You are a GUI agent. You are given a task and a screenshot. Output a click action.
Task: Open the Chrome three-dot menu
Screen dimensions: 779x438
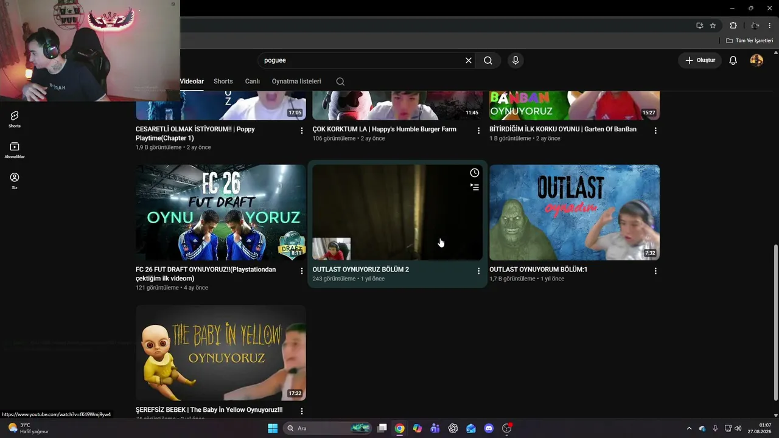tap(770, 26)
